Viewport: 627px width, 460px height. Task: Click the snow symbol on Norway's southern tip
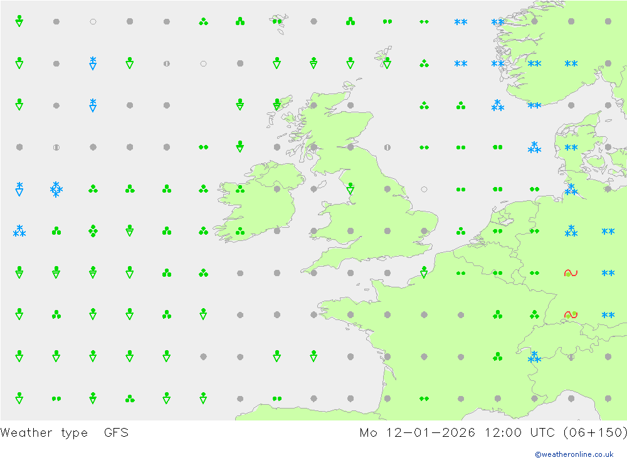click(534, 105)
